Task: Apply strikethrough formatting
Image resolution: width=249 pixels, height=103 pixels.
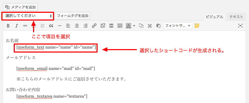Action: pyautogui.click(x=25, y=26)
